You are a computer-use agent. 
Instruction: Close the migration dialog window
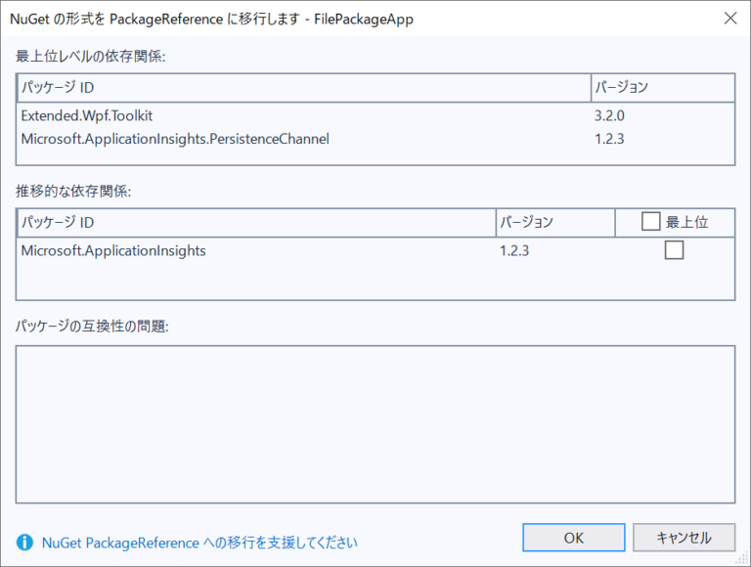pos(730,19)
